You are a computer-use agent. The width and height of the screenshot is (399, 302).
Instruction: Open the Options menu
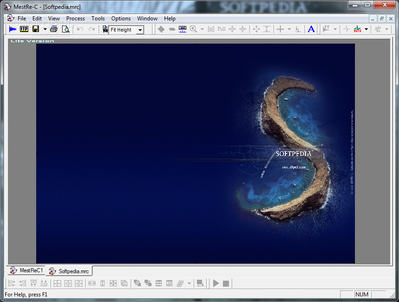pos(121,19)
